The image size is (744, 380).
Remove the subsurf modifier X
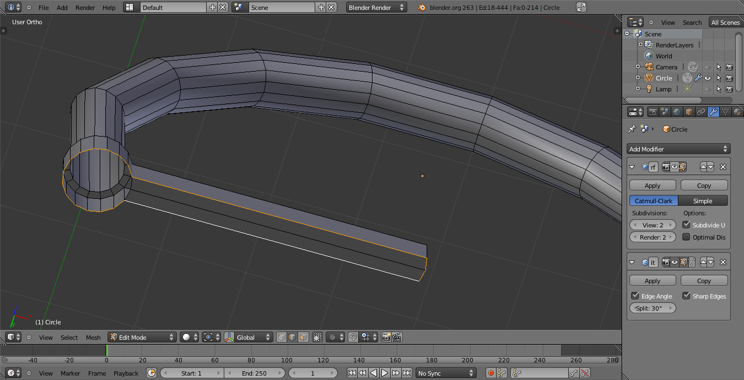[x=723, y=167]
